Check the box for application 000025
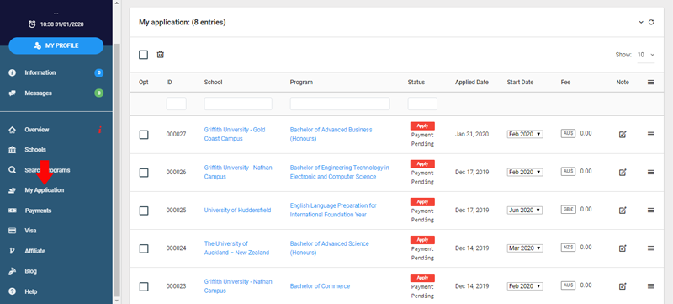673x304 pixels. click(144, 211)
